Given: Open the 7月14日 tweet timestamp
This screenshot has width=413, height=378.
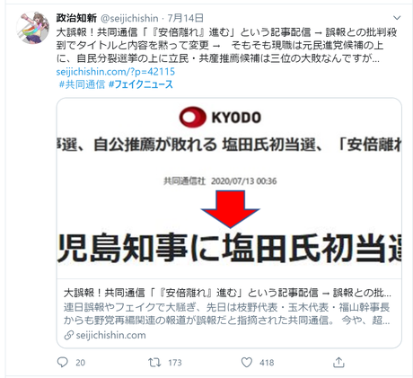Looking at the screenshot, I should [186, 18].
